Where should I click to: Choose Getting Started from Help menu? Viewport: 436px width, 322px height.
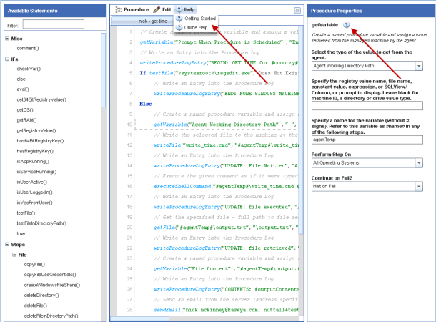coord(197,19)
